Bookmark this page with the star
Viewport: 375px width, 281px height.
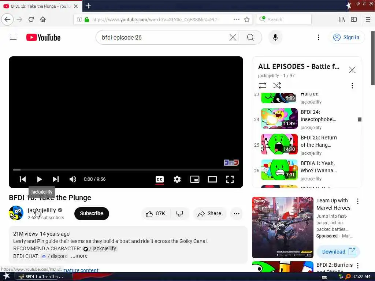tap(247, 19)
